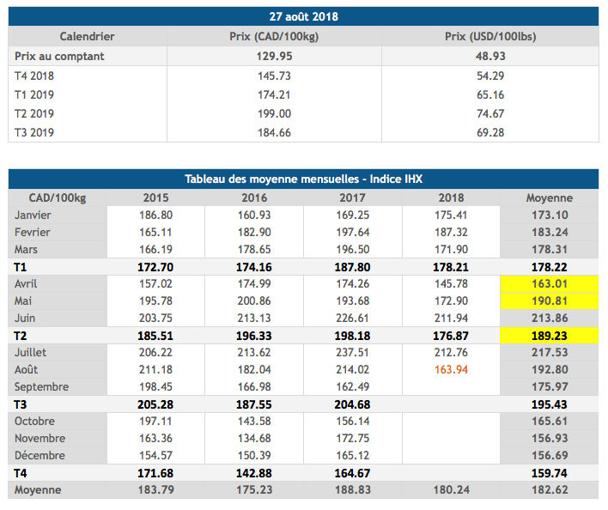This screenshot has width=608, height=510.
Task: Click the "Janvier" row label
Action: point(33,215)
